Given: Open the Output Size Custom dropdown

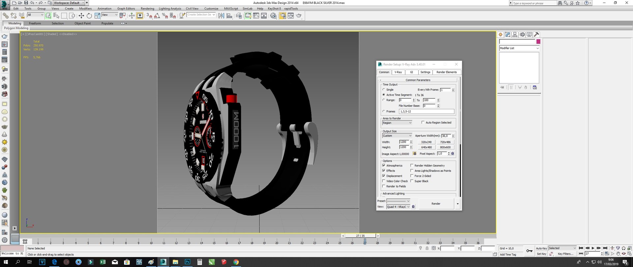Looking at the screenshot, I should pos(397,136).
